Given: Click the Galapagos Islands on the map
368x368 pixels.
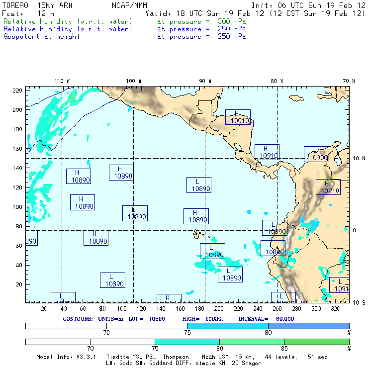Looking at the screenshot, I should pos(199,233).
